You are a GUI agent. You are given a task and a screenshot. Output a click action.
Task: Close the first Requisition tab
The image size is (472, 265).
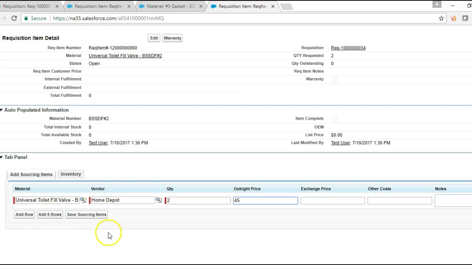click(x=57, y=6)
